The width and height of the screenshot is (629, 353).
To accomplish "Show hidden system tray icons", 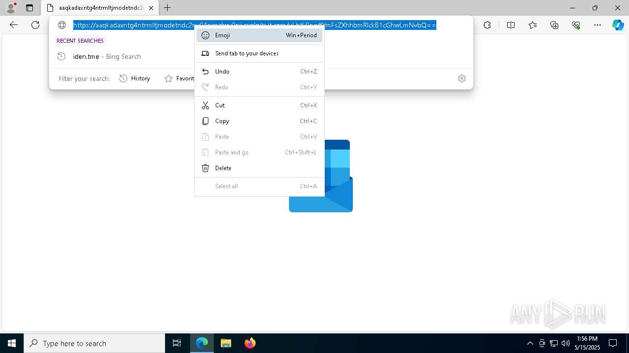I will (x=530, y=343).
